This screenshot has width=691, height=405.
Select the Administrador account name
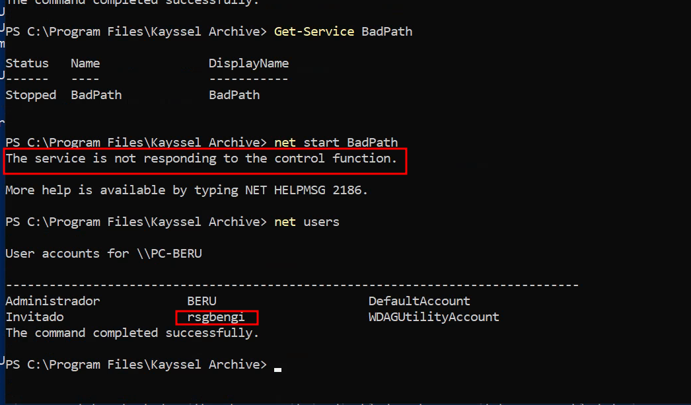click(x=53, y=301)
